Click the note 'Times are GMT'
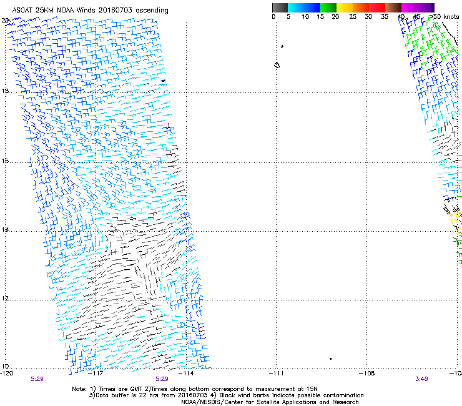The image size is (462, 406). [x=122, y=389]
